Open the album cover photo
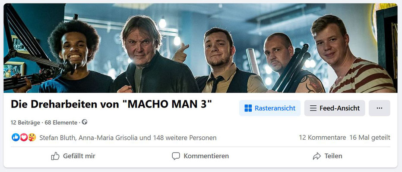The image size is (402, 172). tap(200, 48)
